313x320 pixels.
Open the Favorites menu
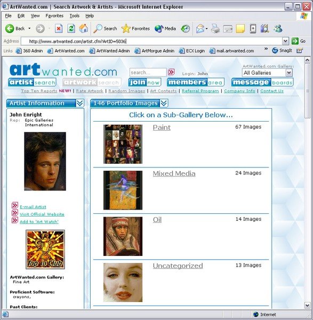pos(54,15)
